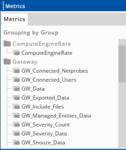
Task: Switch to the Metrics tab
Action: (x=15, y=19)
